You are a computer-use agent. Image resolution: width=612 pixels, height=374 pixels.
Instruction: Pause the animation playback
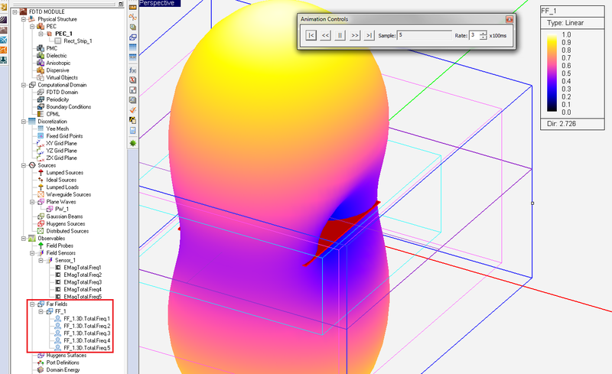(x=340, y=35)
